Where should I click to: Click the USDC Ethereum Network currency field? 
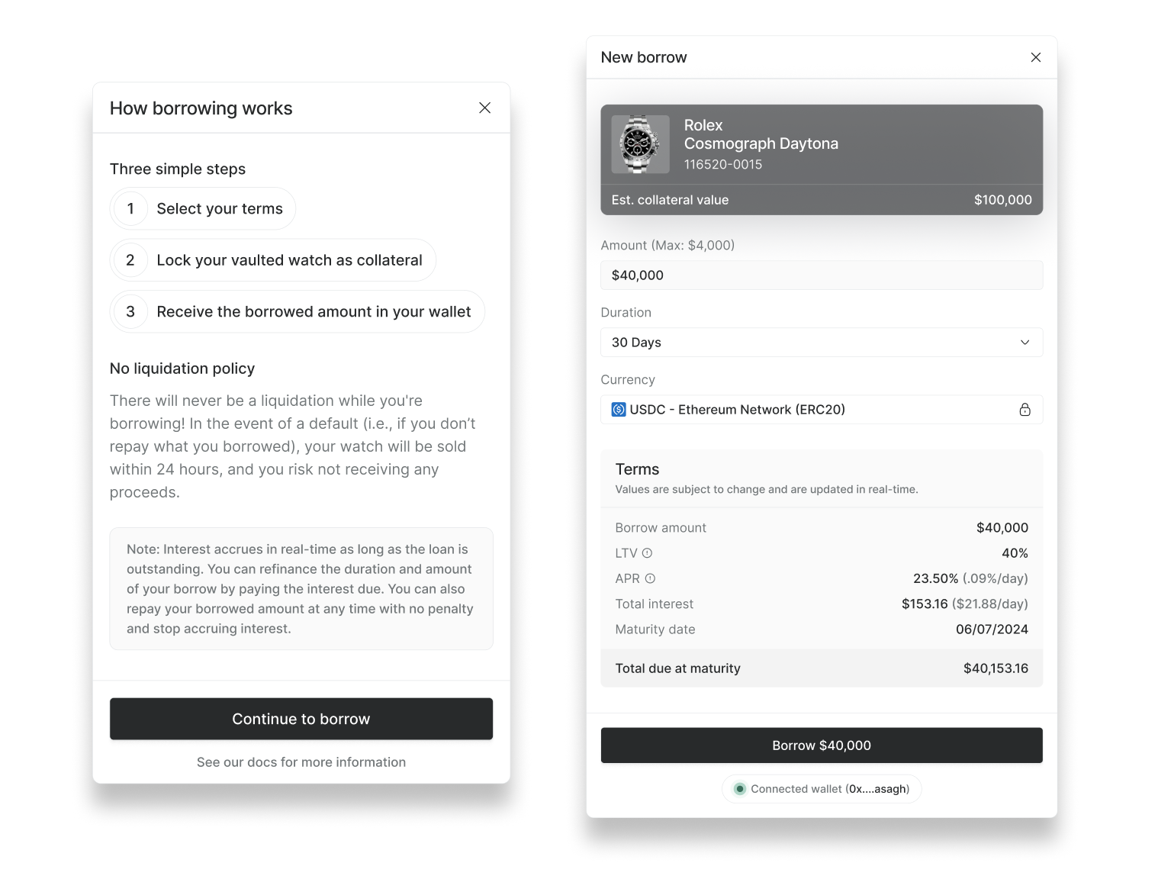coord(822,410)
